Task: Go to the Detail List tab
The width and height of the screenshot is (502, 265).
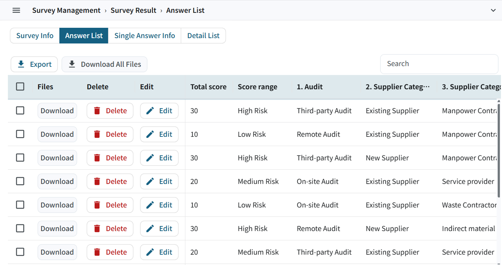Action: click(x=203, y=36)
